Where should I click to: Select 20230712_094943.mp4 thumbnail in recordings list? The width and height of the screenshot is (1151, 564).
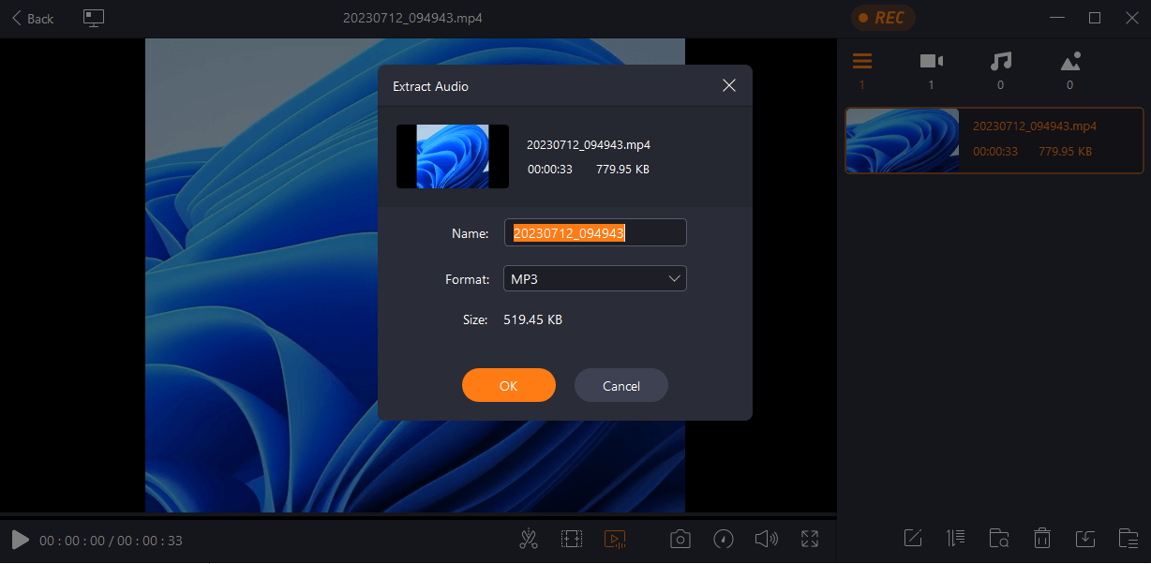(903, 141)
